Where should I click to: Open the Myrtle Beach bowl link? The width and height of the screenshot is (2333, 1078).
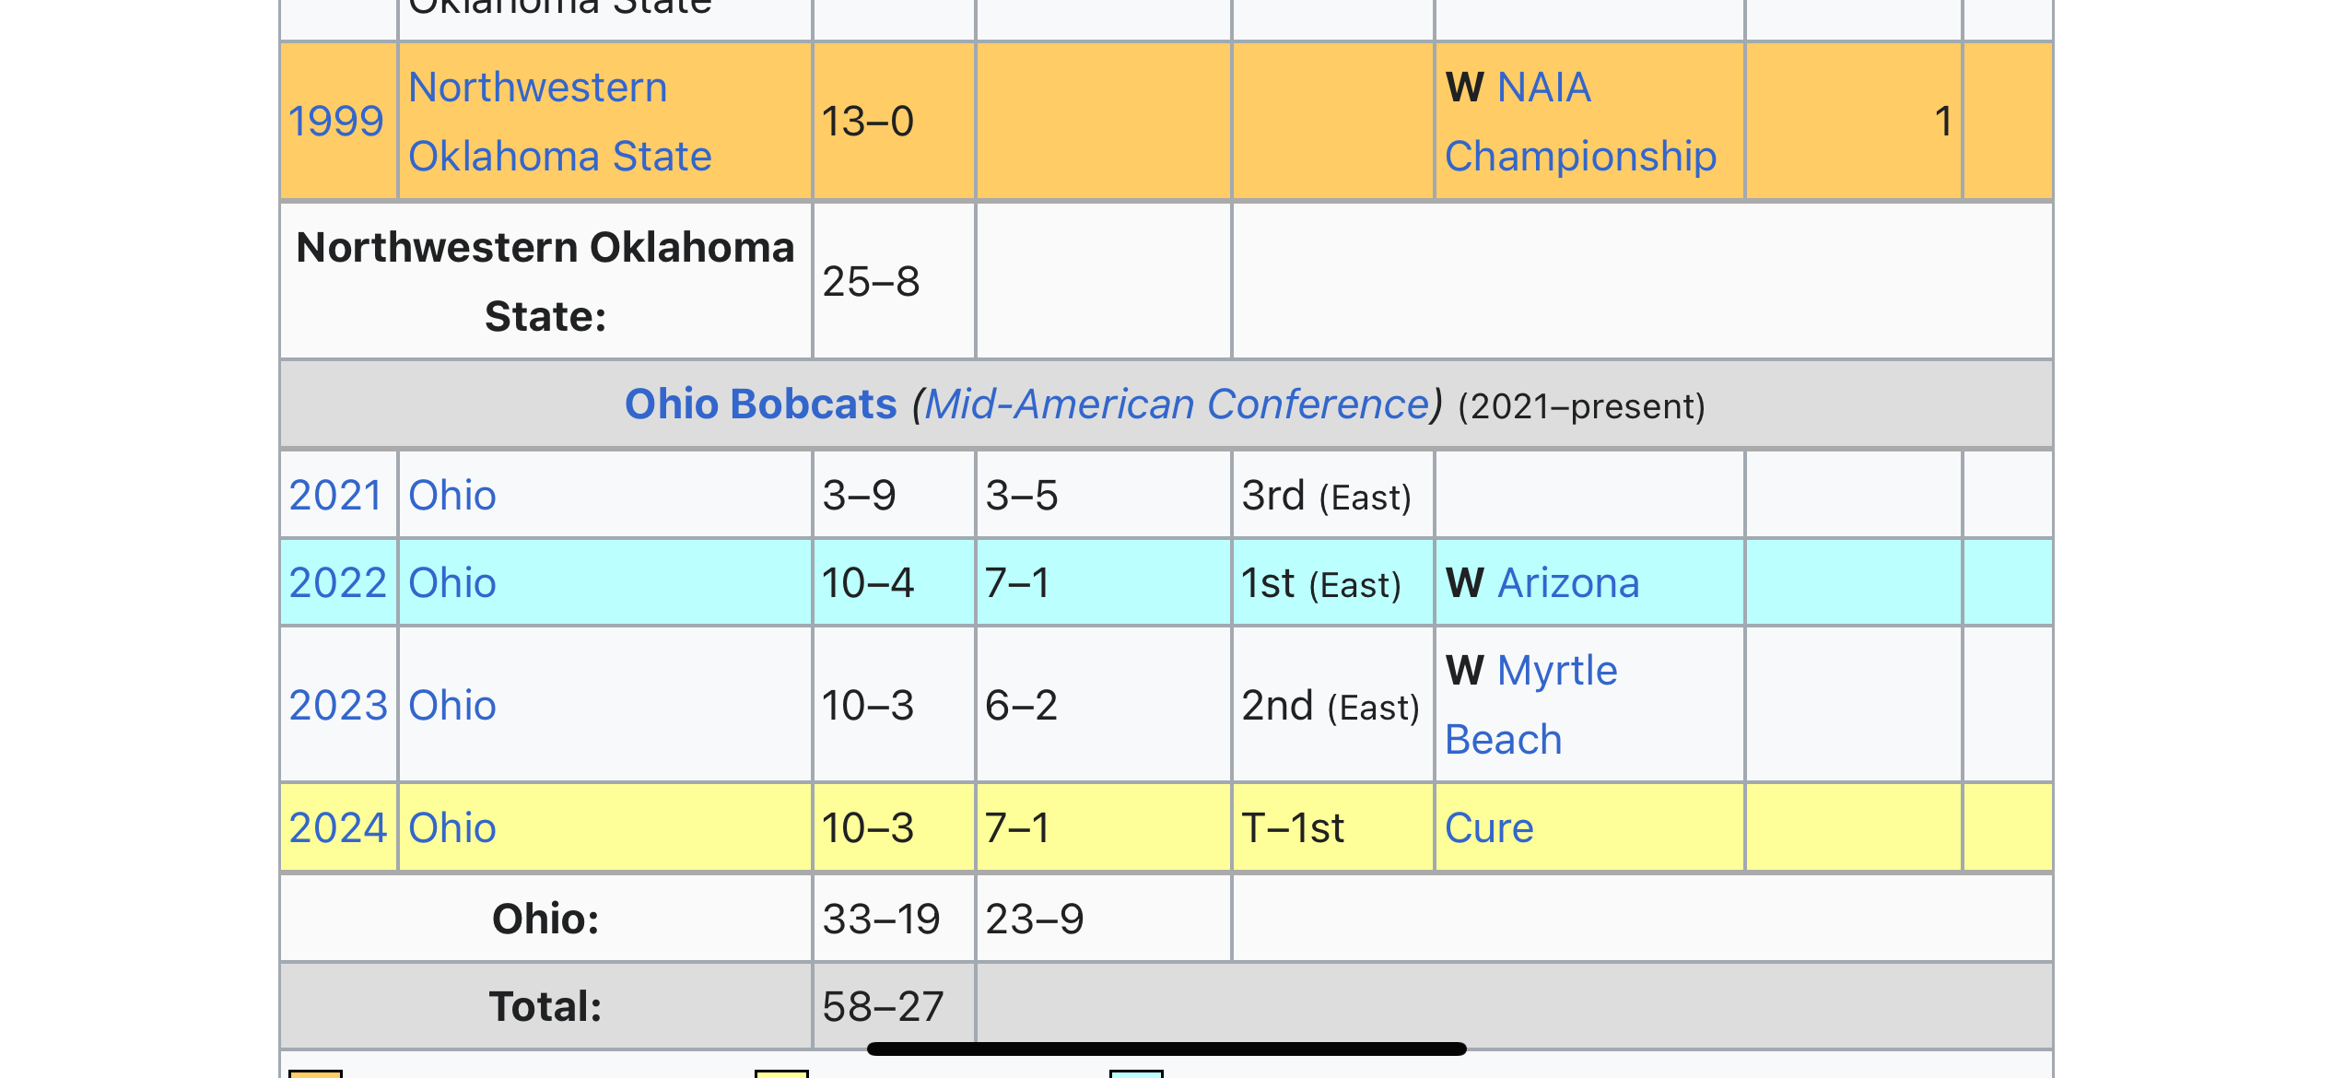click(1531, 706)
